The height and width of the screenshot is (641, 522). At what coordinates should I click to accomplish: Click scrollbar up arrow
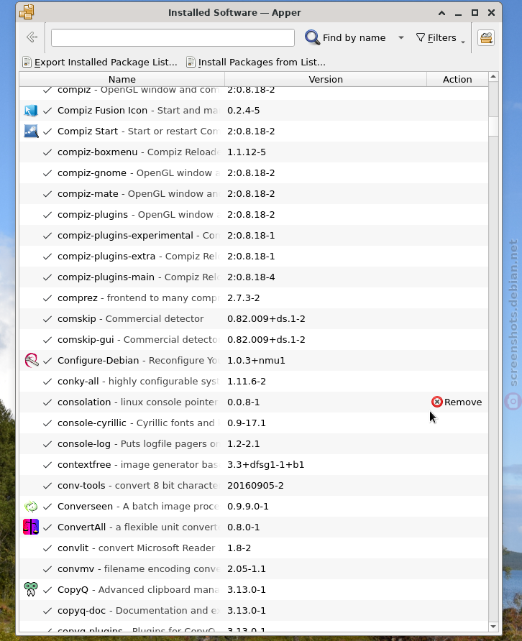[493, 77]
